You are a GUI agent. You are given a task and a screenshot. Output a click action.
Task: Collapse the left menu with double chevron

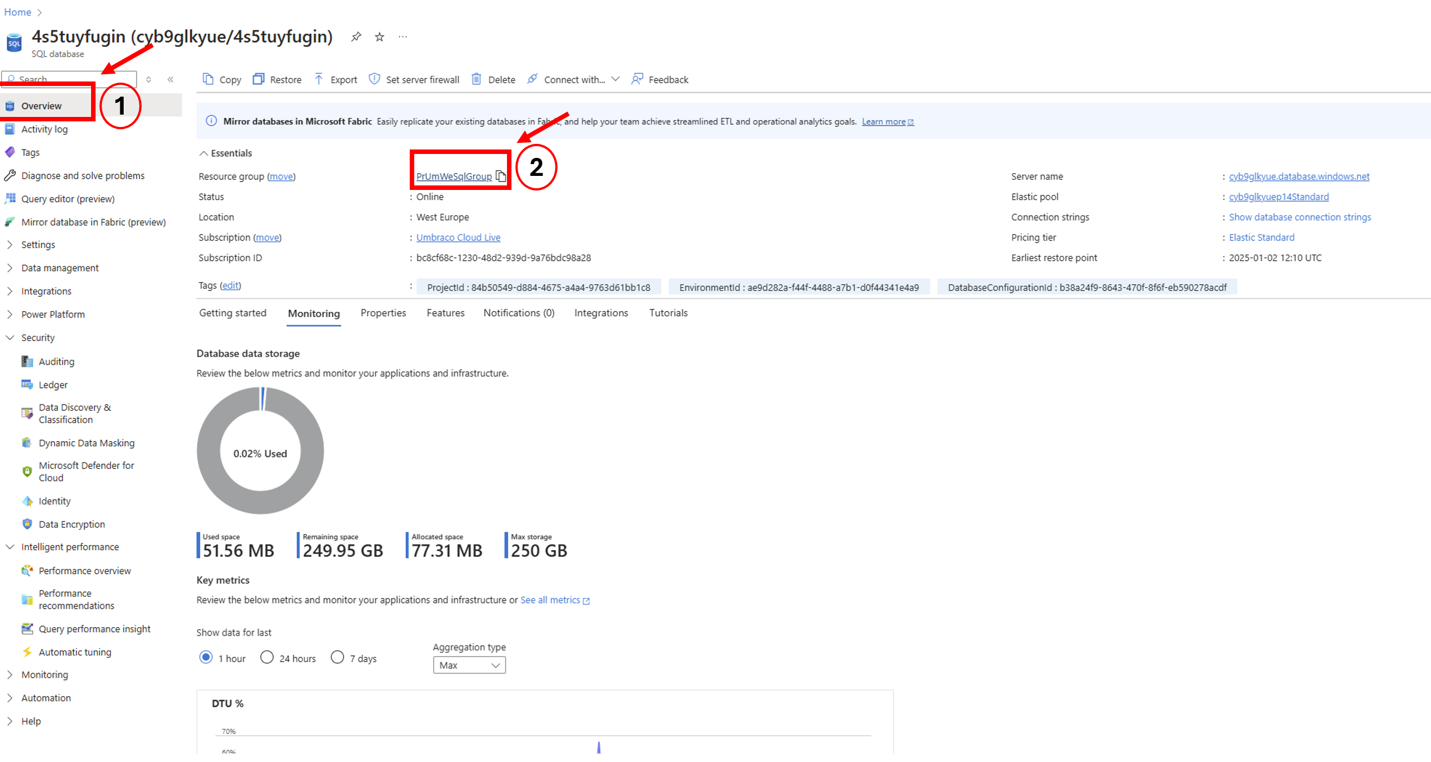coord(170,79)
